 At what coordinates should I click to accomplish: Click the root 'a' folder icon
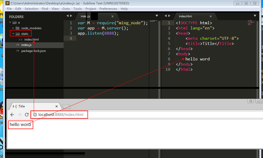click(15, 22)
